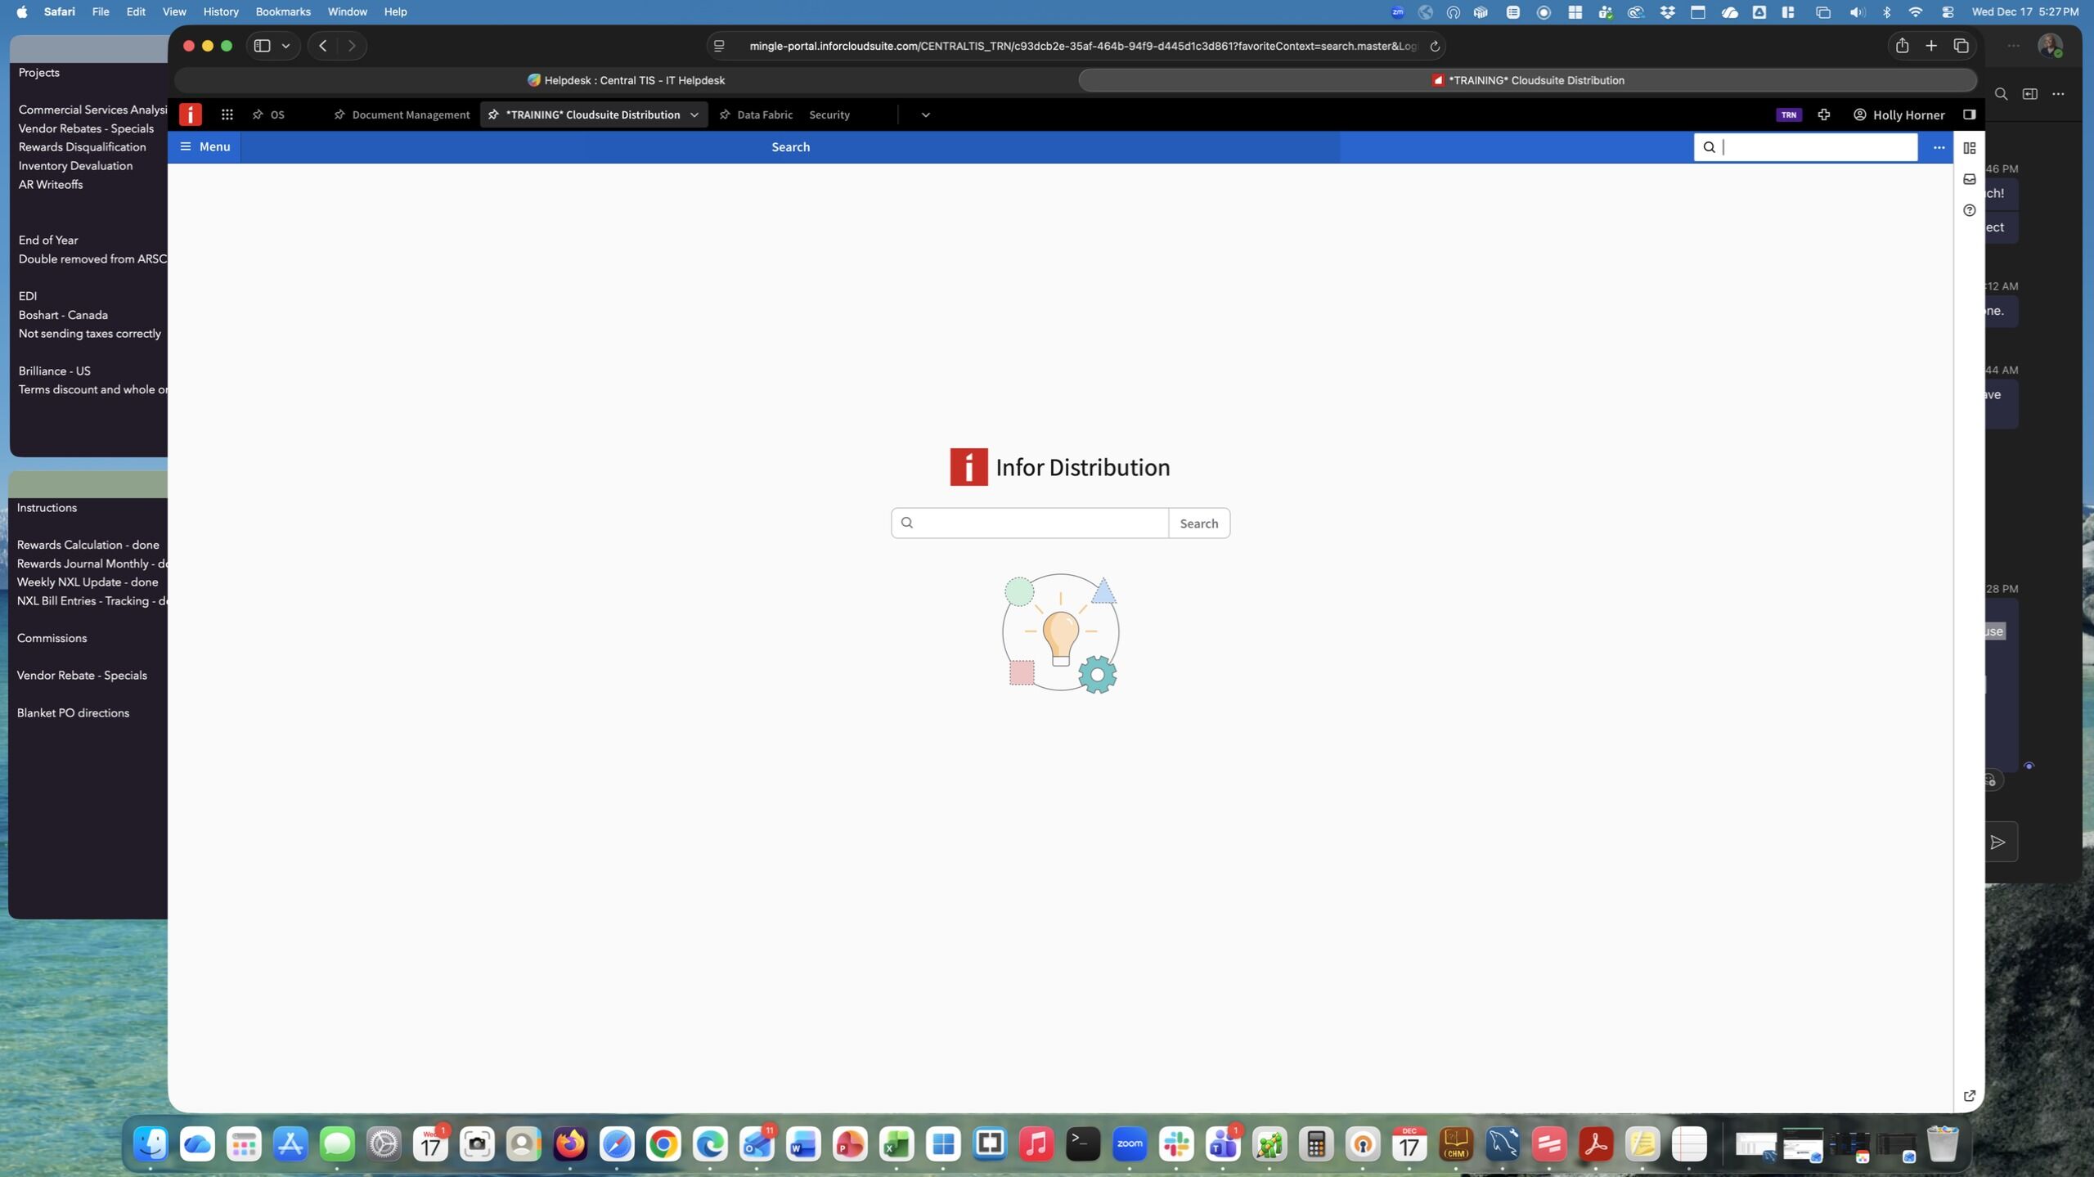
Task: Open the Safari sidebar options chevron
Action: click(x=285, y=46)
